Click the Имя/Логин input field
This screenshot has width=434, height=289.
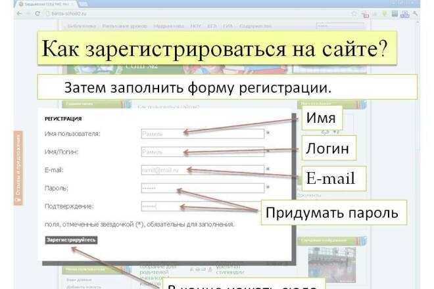(x=203, y=152)
